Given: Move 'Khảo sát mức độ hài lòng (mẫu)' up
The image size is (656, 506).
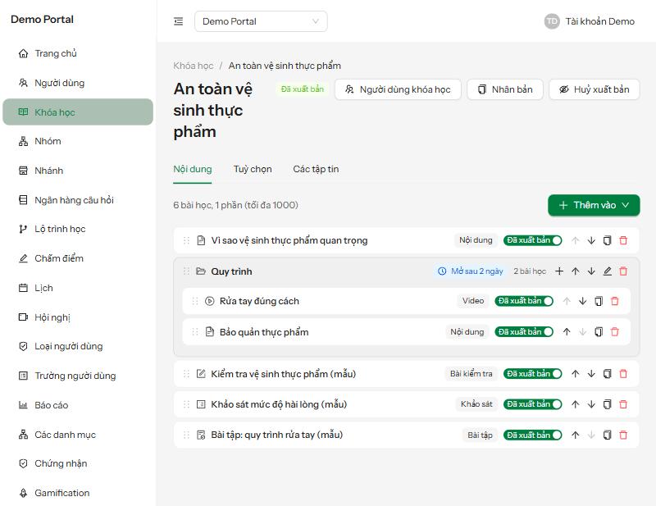Looking at the screenshot, I should click(576, 404).
